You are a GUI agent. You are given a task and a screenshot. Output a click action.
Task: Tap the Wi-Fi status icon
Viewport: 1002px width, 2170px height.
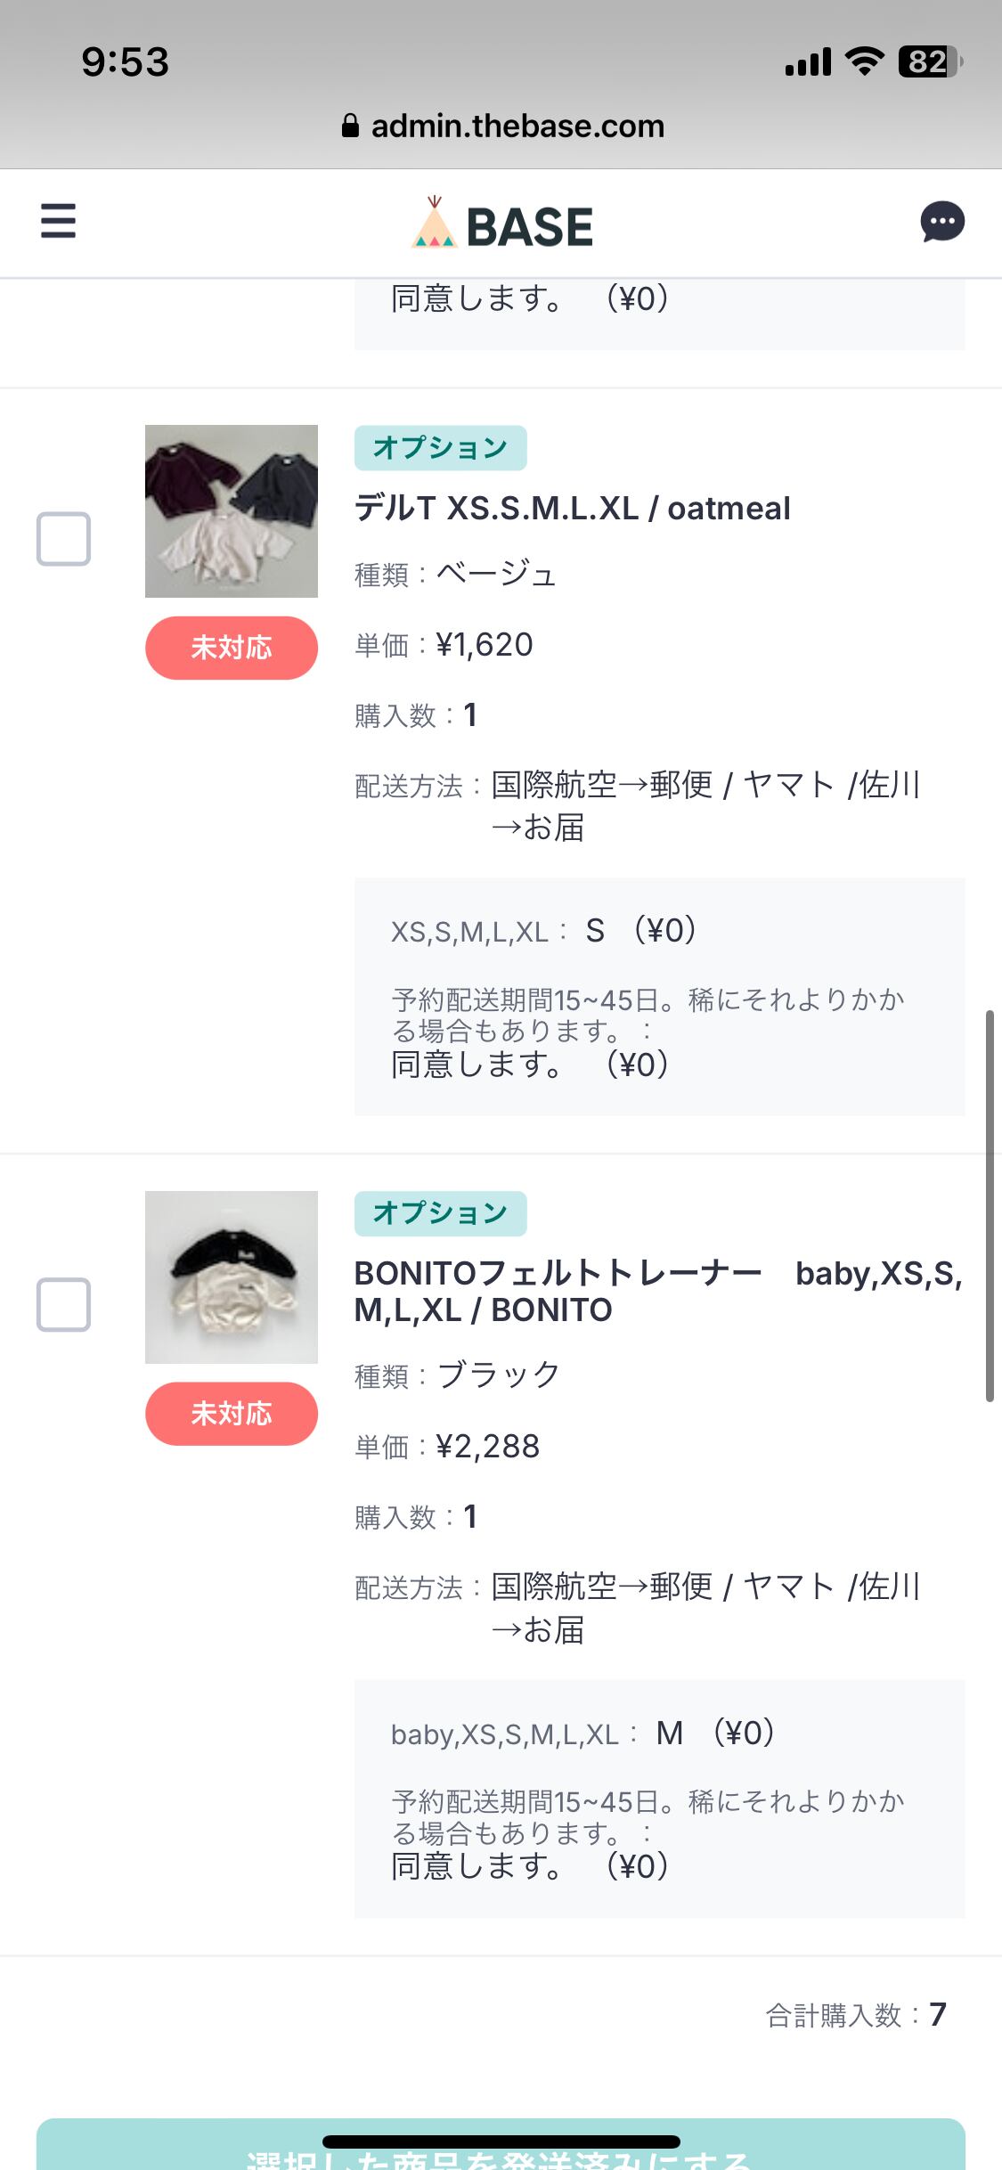coord(864,61)
